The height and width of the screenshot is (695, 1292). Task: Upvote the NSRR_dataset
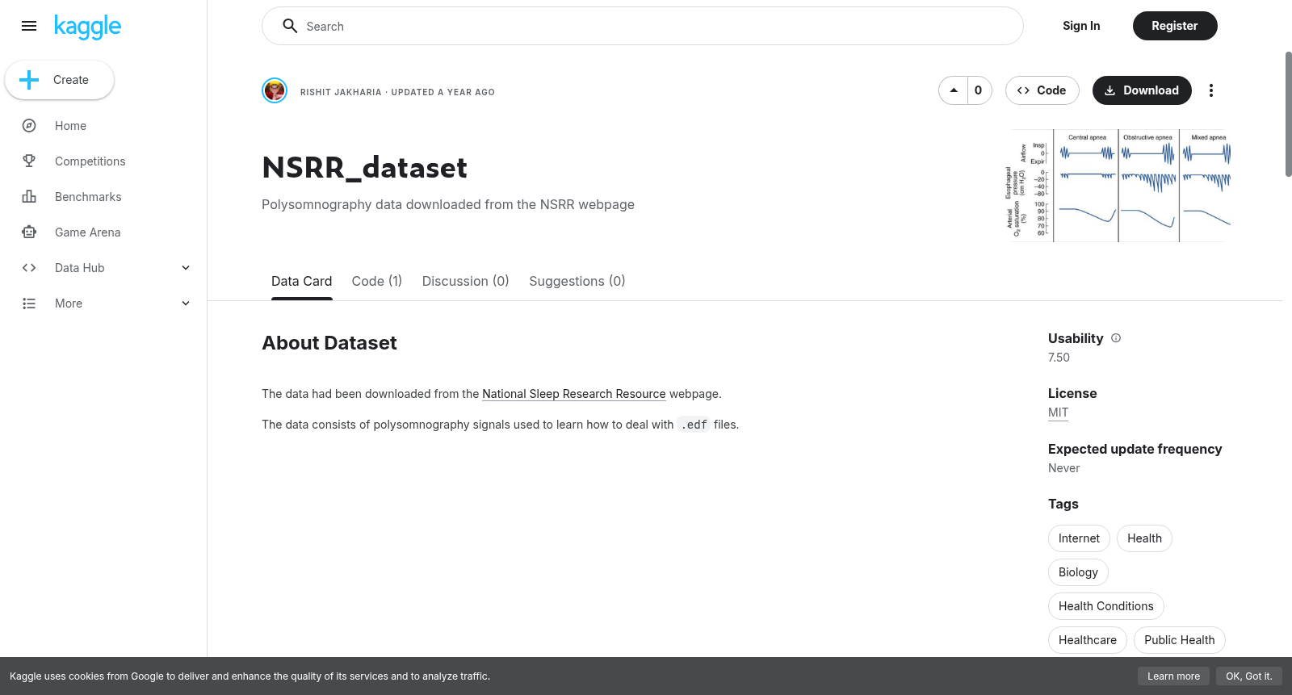tap(954, 90)
